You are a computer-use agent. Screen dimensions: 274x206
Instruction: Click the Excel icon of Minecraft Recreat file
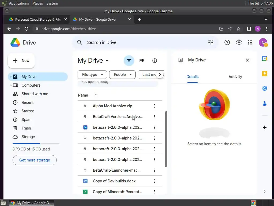(x=85, y=192)
